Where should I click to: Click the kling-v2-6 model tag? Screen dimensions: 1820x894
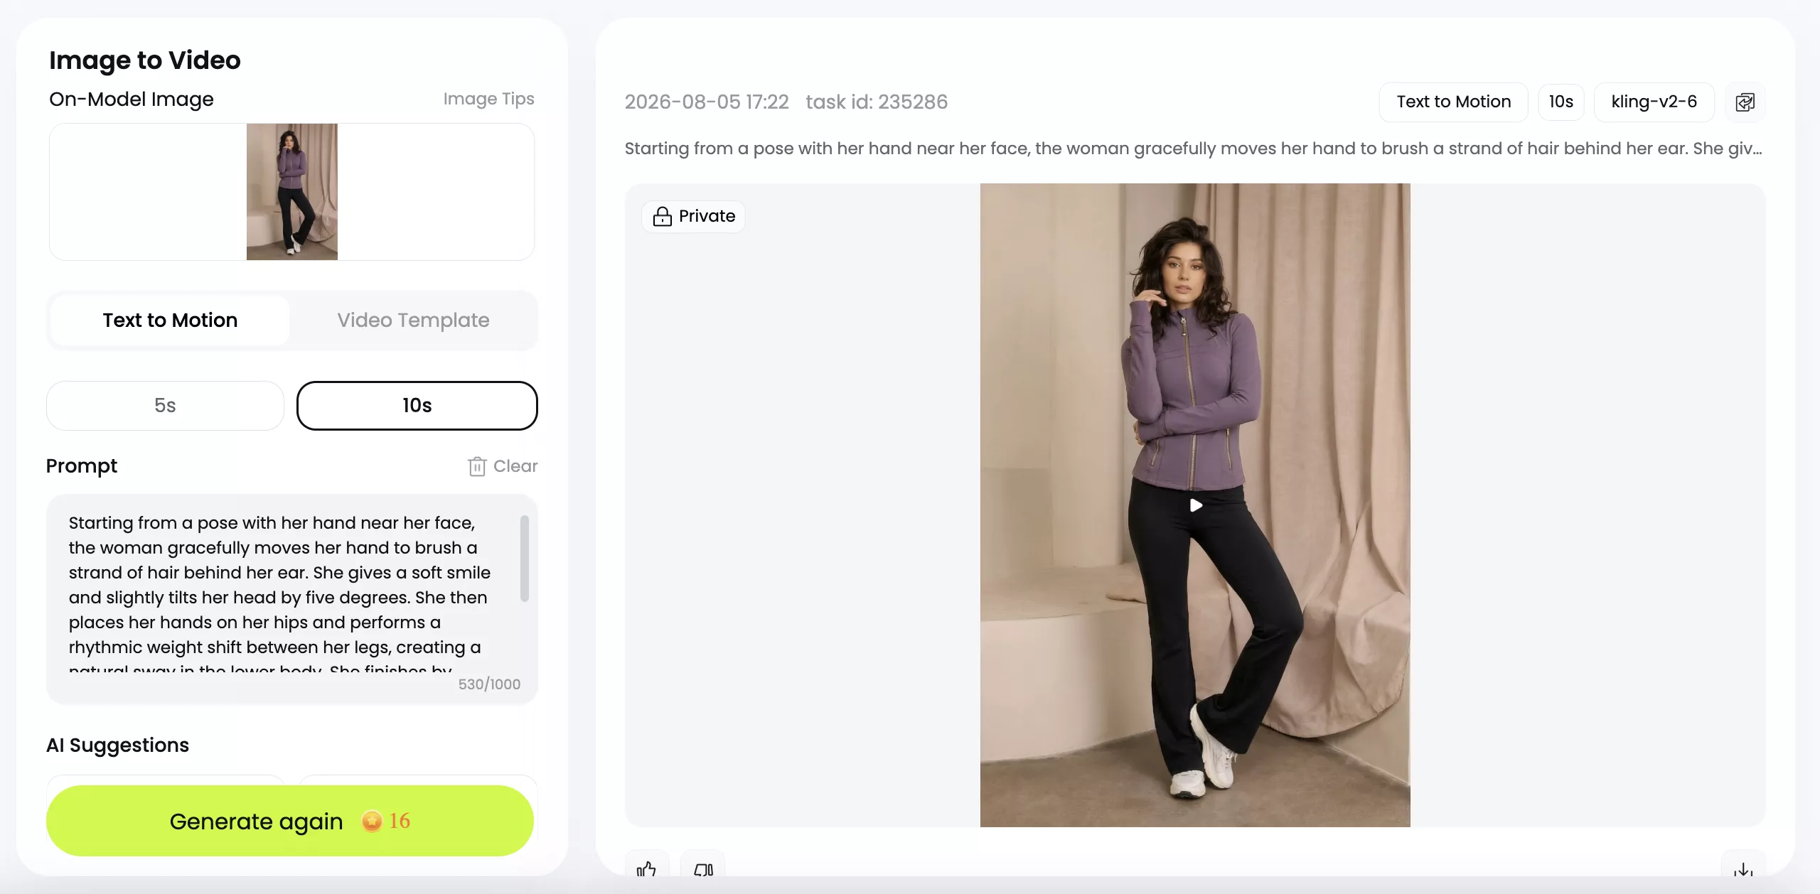click(1654, 102)
